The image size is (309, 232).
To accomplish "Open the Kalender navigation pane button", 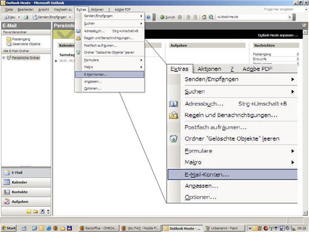I will tap(26, 182).
